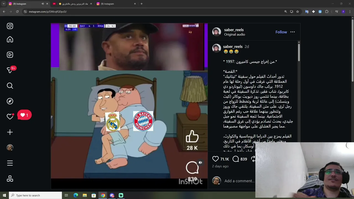The image size is (354, 199).
Task: Go to Home in Instagram sidebar
Action: tap(10, 40)
